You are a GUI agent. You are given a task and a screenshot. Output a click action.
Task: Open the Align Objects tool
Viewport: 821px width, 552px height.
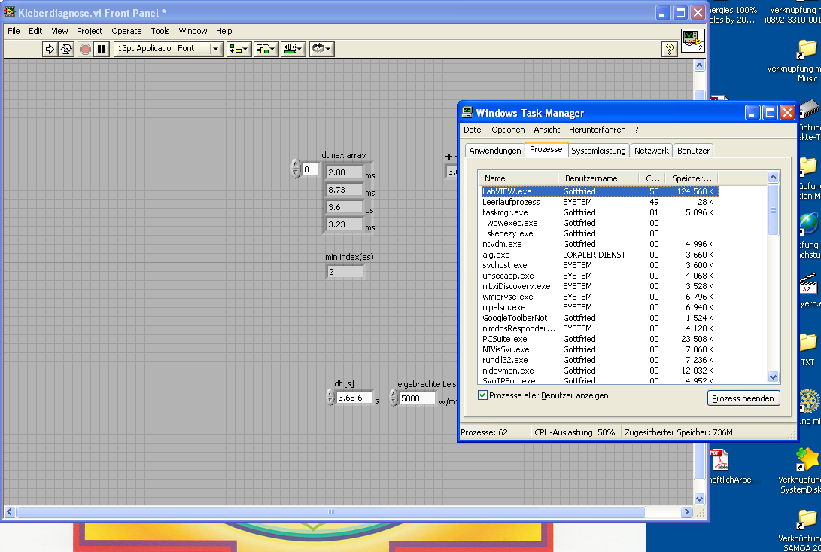click(x=239, y=49)
